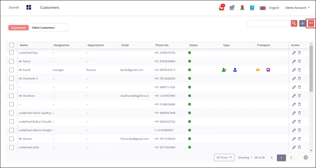The height and width of the screenshot is (168, 316).
Task: Edit the Mr Kartik row
Action: click(x=294, y=70)
